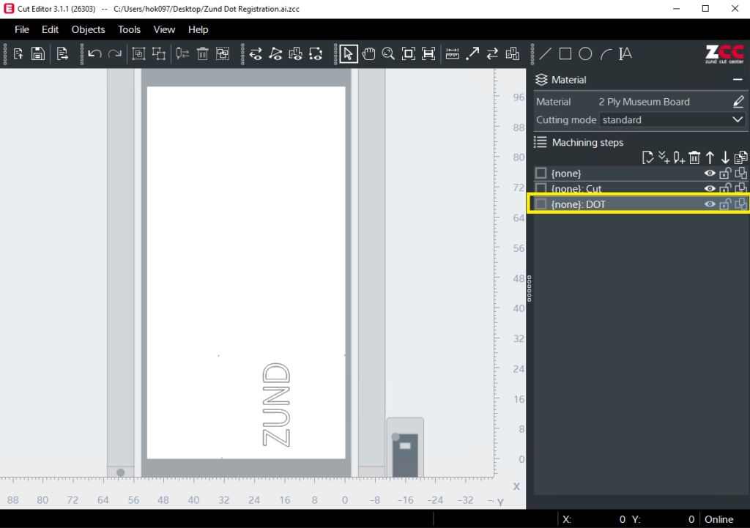Choose the Rectangle drawing tool
This screenshot has width=750, height=528.
tap(565, 53)
